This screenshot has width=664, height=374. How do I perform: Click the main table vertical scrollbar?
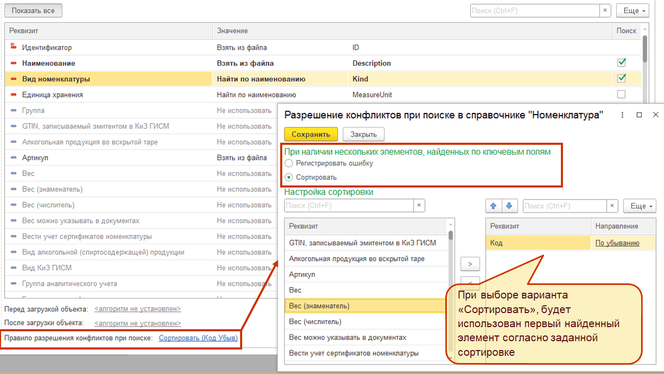click(x=645, y=48)
